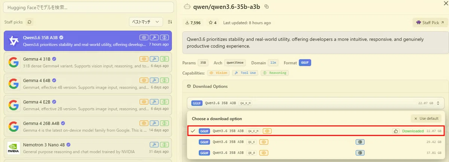449x162 pixels.
Task: Copy the qwen/qwen3.6-35b-a3b model name
Action: point(266,7)
